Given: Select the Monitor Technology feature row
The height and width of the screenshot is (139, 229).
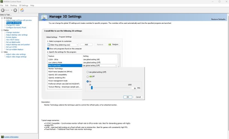Looking at the screenshot, I should [65, 69].
